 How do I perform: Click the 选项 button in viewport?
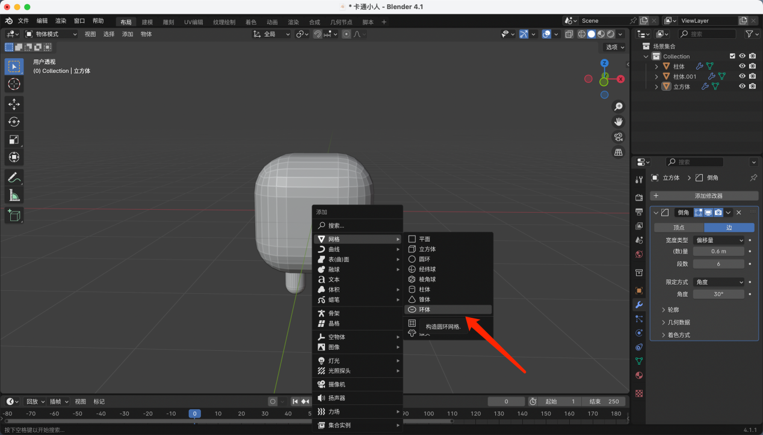614,47
